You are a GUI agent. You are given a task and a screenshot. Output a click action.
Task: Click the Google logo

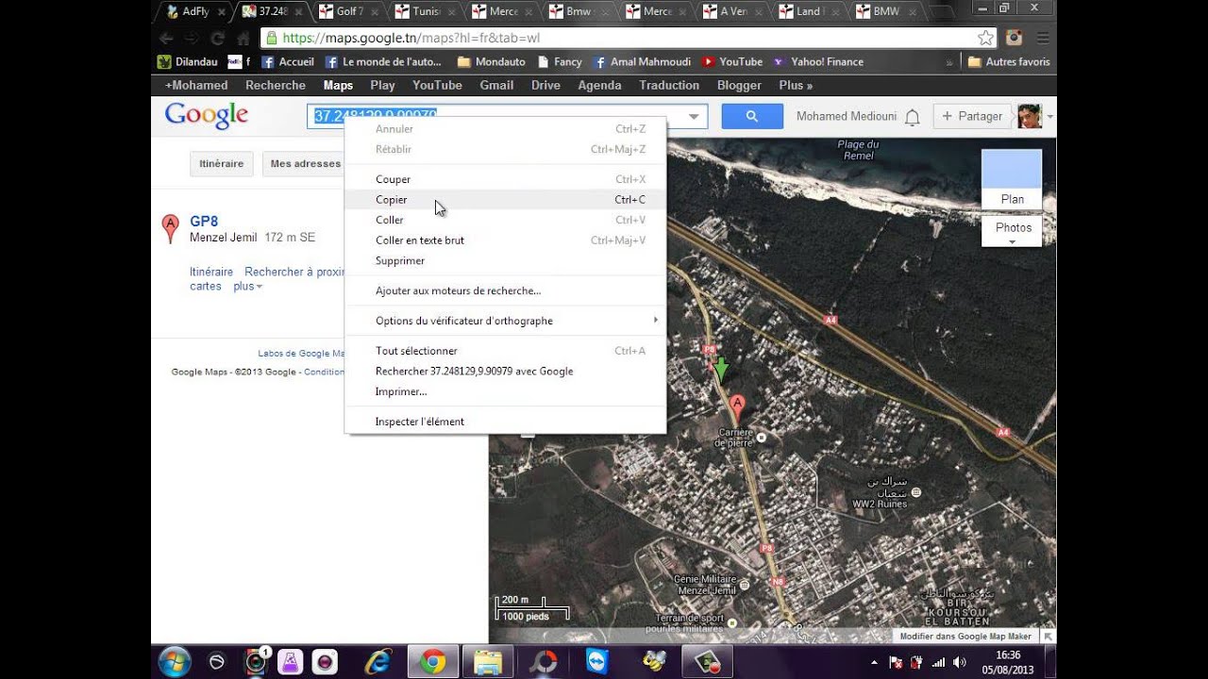207,115
